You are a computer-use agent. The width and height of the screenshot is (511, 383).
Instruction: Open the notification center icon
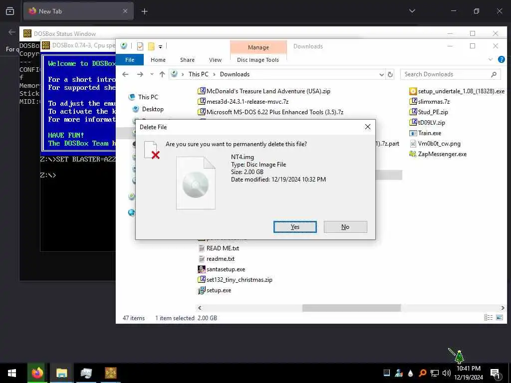coord(495,374)
